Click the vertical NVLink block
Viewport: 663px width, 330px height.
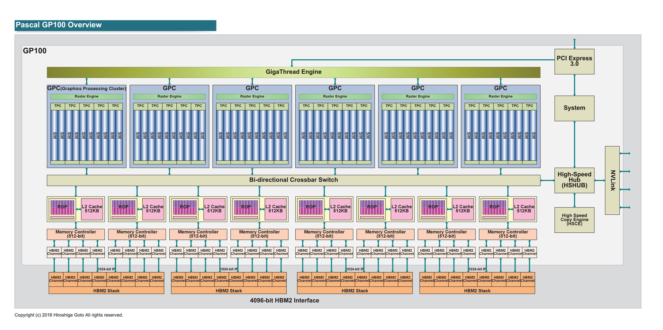tap(612, 180)
